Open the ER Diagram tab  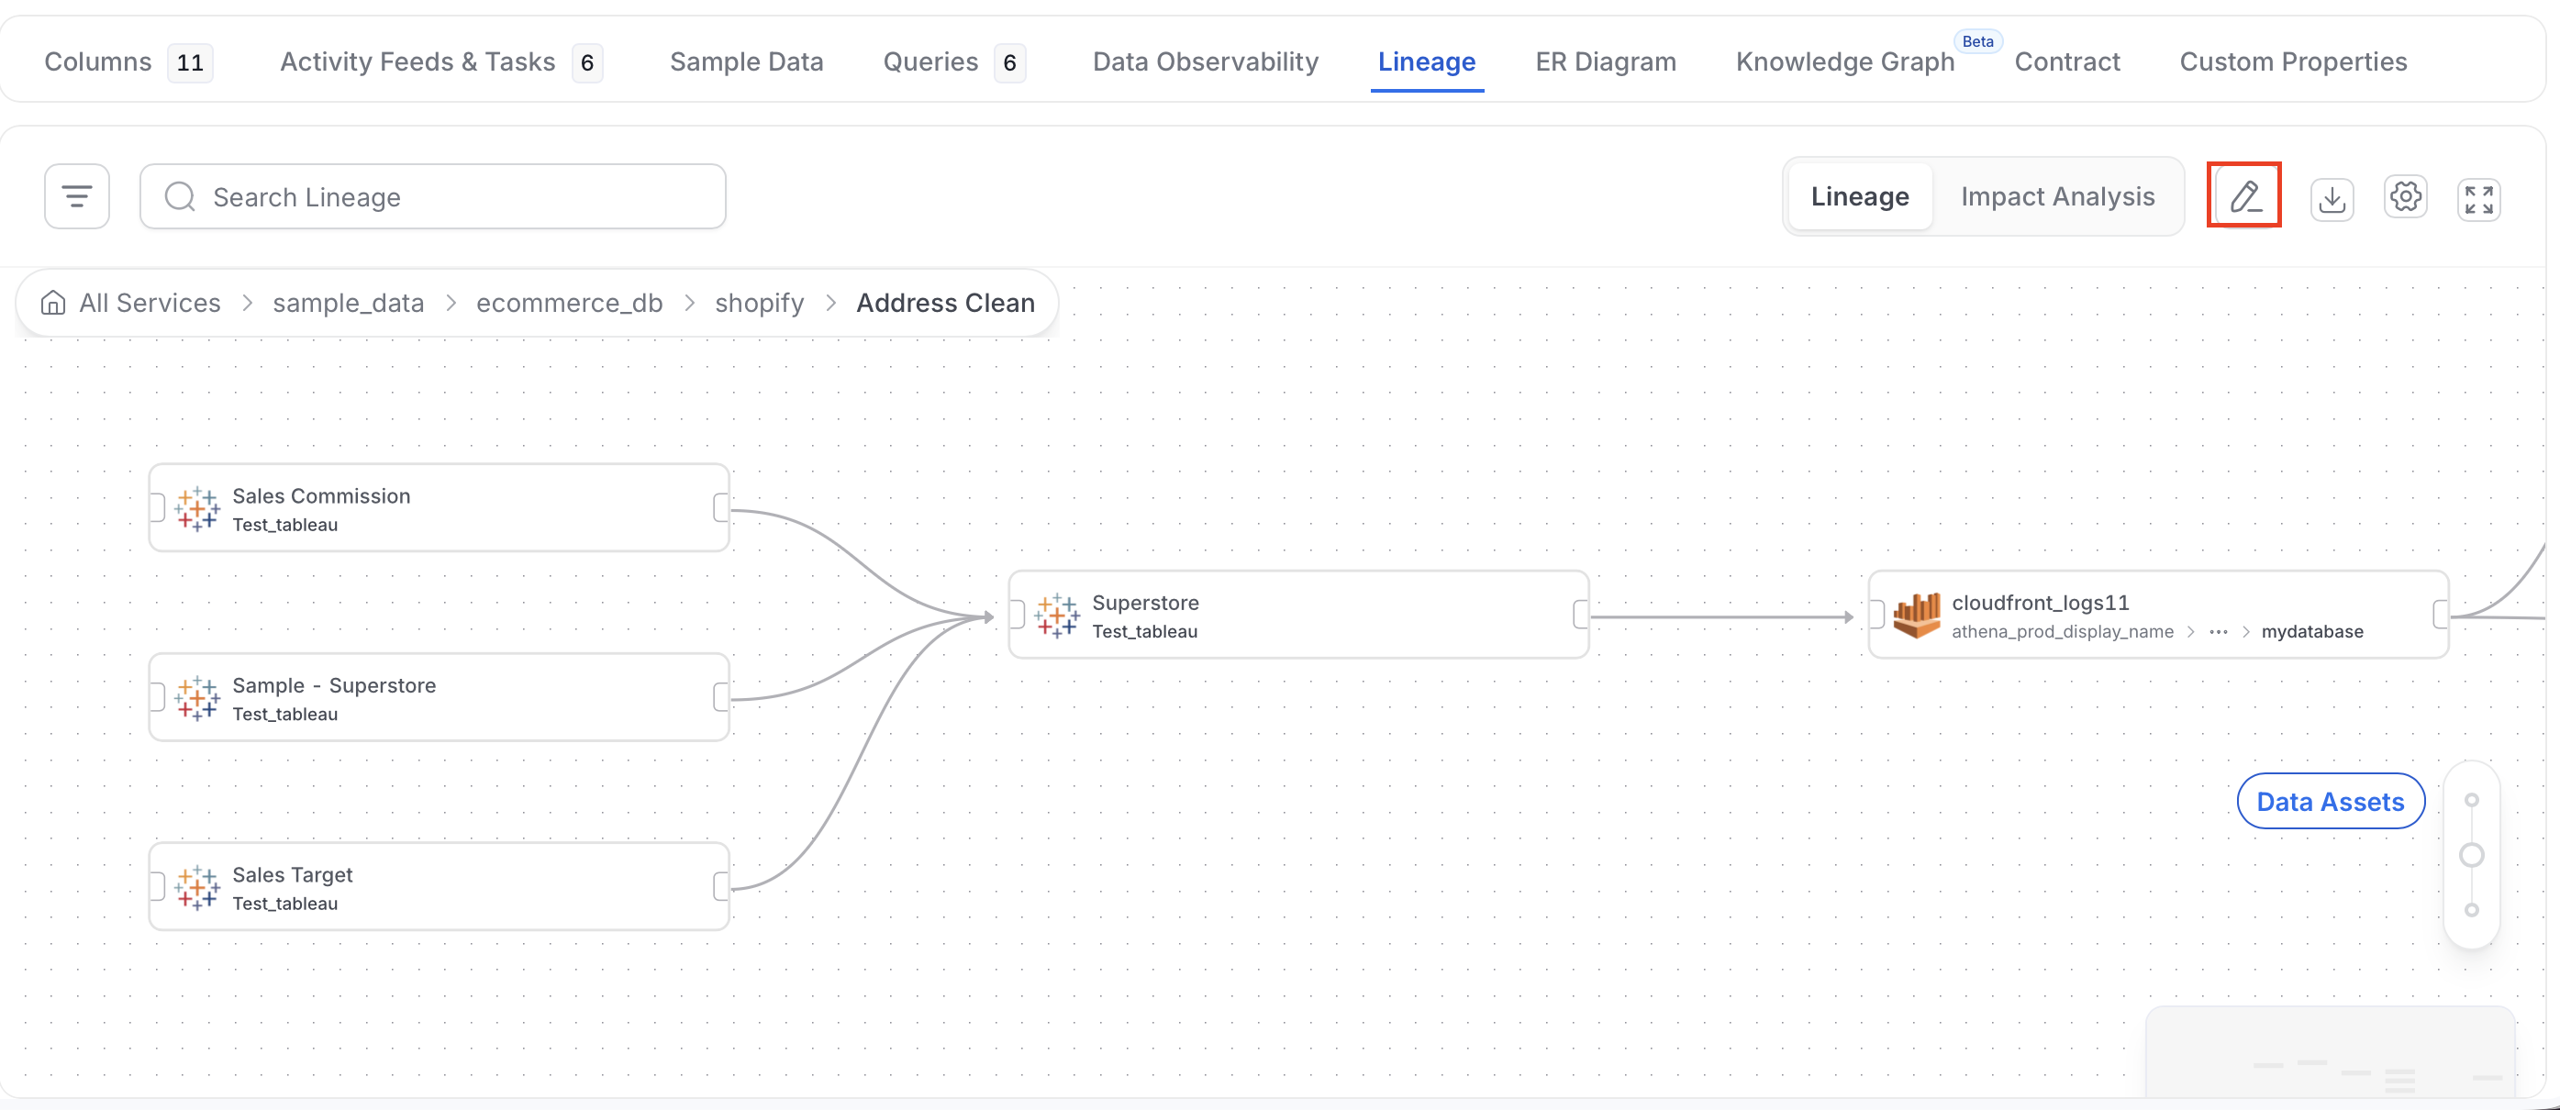coord(1605,61)
